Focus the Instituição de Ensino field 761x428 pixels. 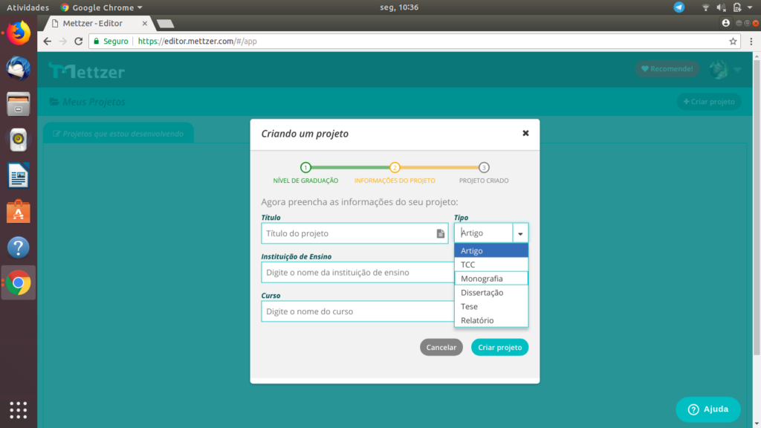(x=357, y=272)
